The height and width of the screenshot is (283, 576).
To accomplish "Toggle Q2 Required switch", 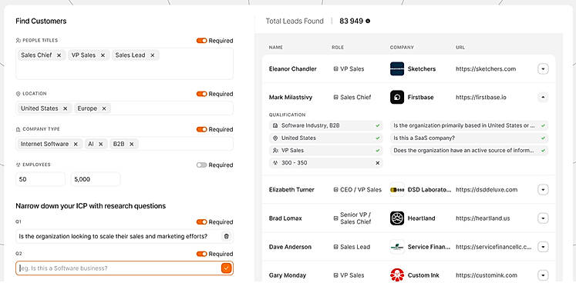I will click(x=202, y=254).
